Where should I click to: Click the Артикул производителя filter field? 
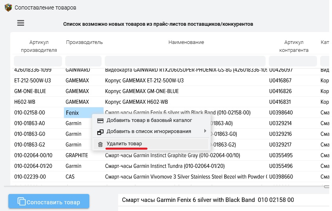[38, 61]
